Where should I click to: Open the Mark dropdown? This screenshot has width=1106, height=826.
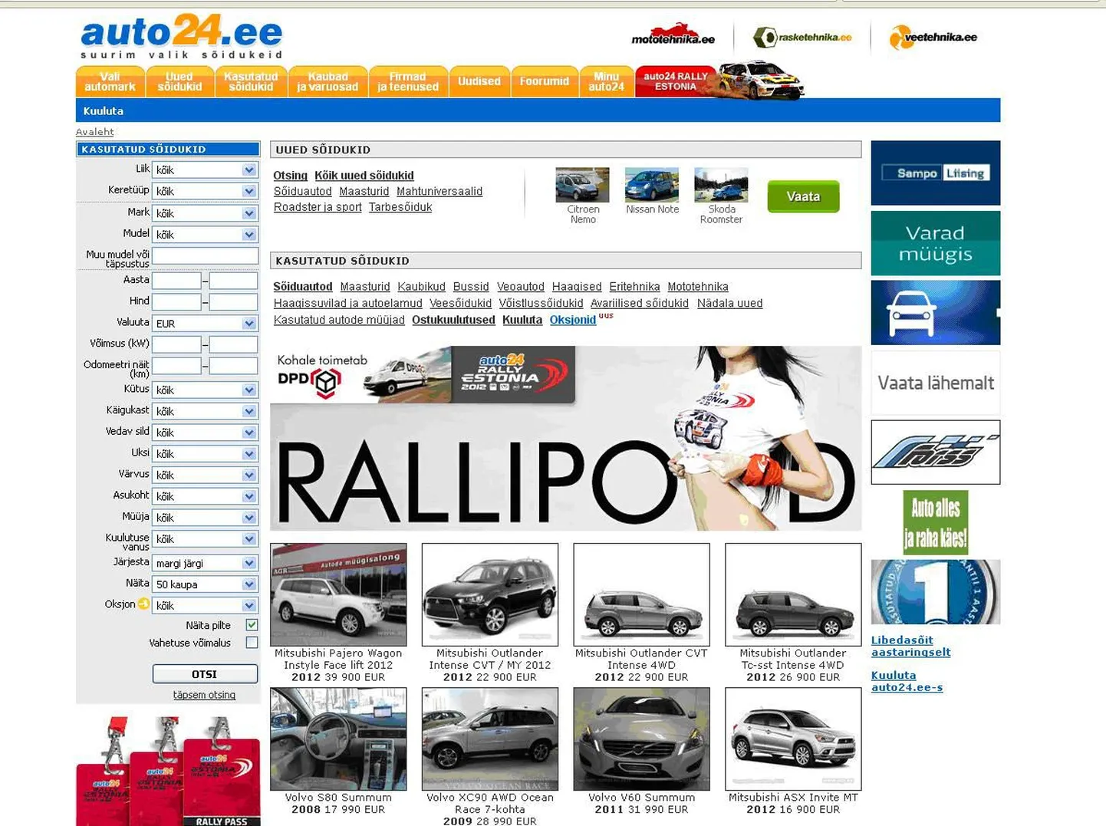pyautogui.click(x=205, y=213)
